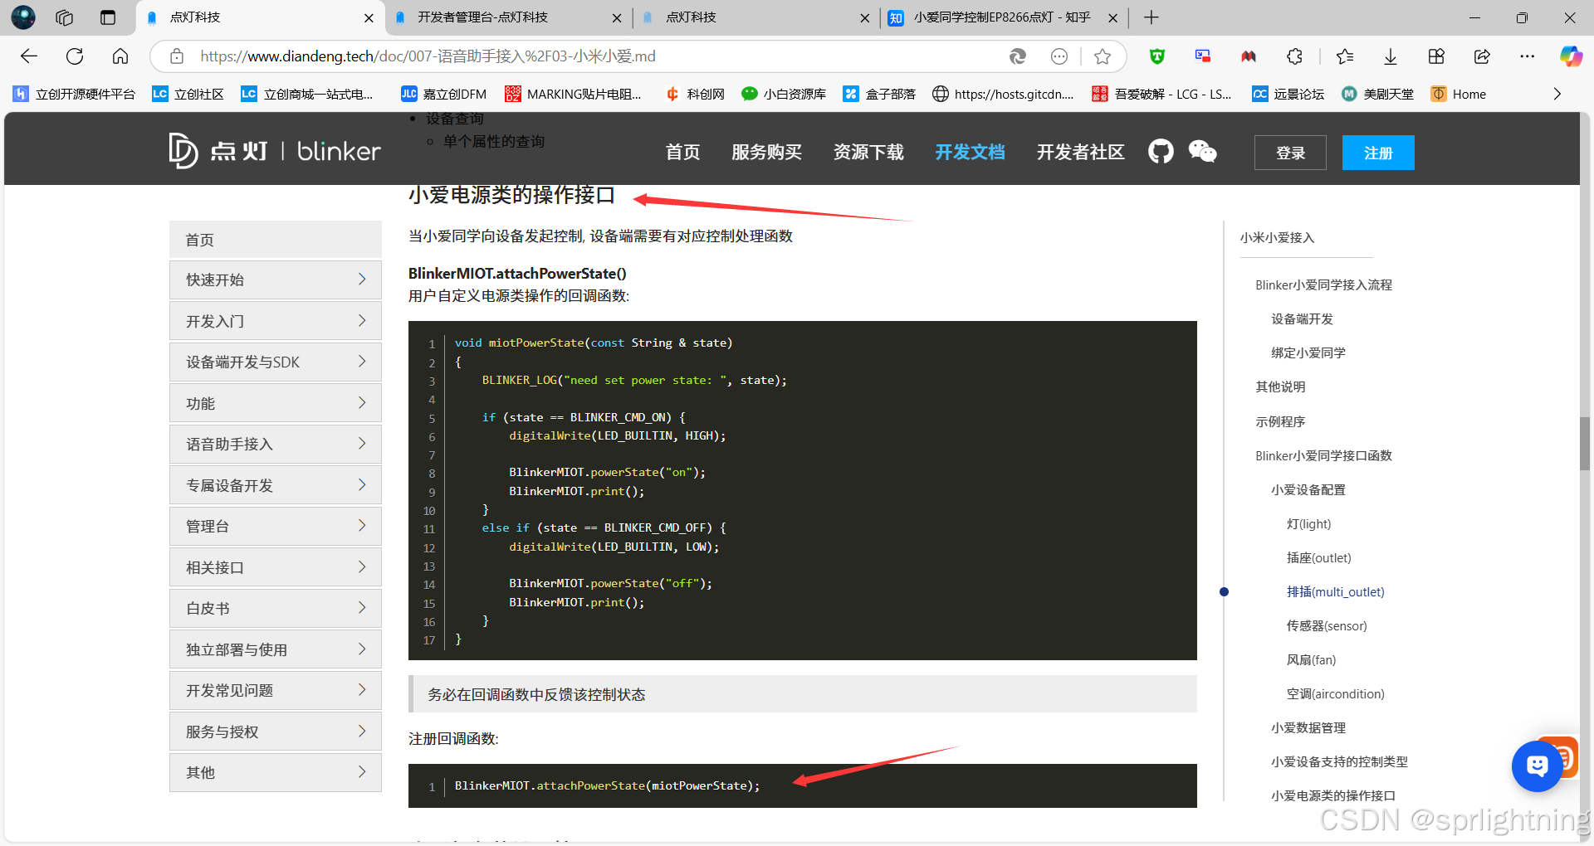Open share icon in browser toolbar
Image resolution: width=1594 pixels, height=846 pixels.
click(x=1482, y=56)
